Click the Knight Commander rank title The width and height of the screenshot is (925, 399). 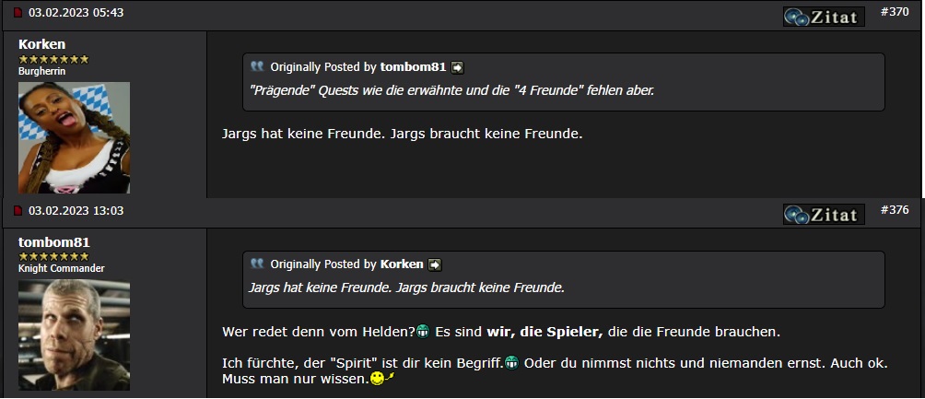(62, 269)
